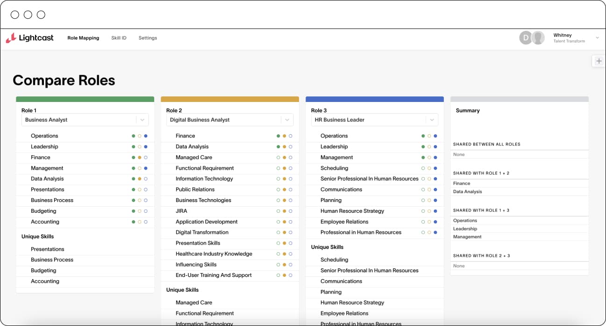This screenshot has width=606, height=326.
Task: Go to the Settings menu item
Action: (148, 38)
